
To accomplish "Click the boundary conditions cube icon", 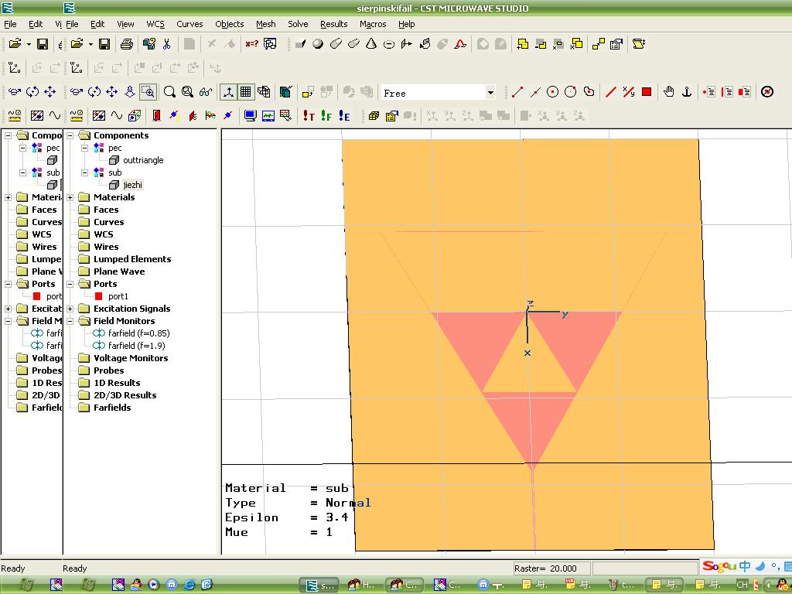I will point(135,116).
